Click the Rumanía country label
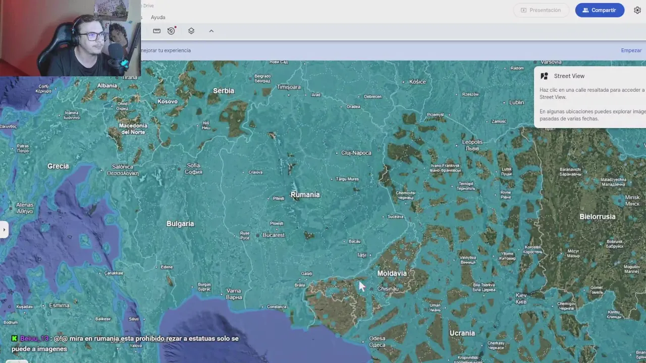This screenshot has width=646, height=363. [x=305, y=195]
